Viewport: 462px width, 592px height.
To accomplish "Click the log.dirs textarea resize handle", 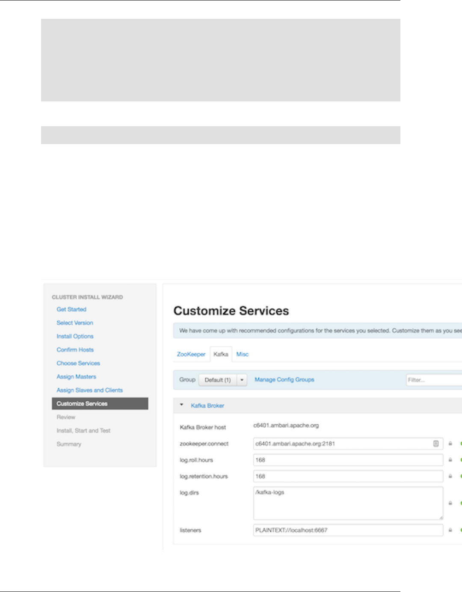I will tap(441, 517).
